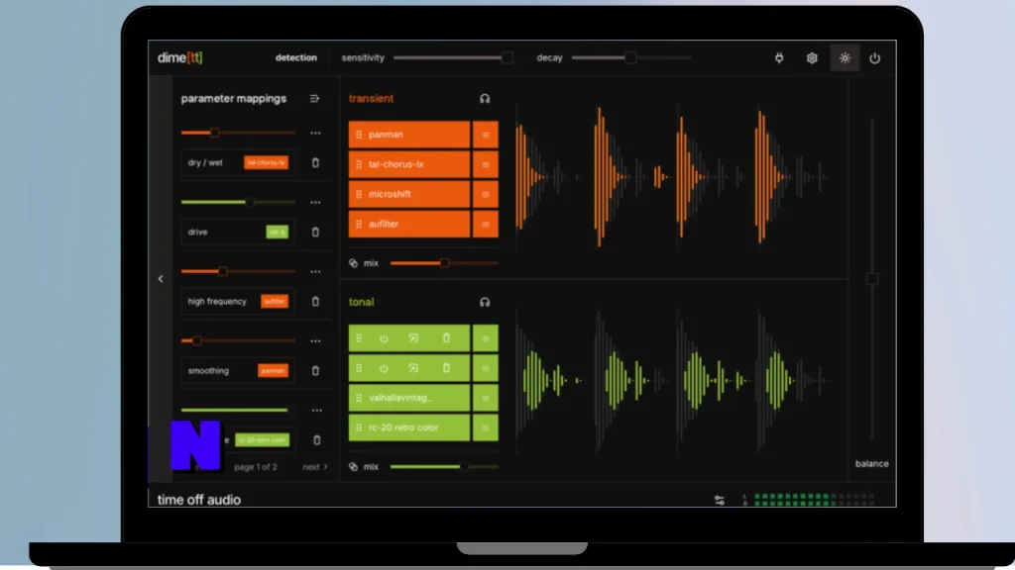Click the dime[tt] logo
The height and width of the screenshot is (570, 1015).
[x=180, y=57]
